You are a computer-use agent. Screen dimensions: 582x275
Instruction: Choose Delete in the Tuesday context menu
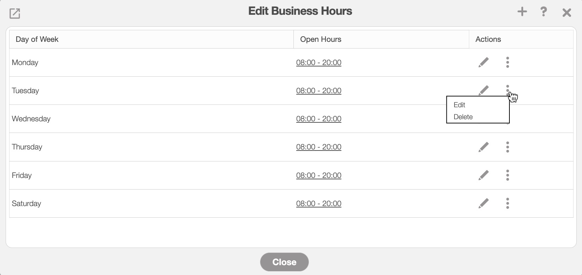point(463,117)
